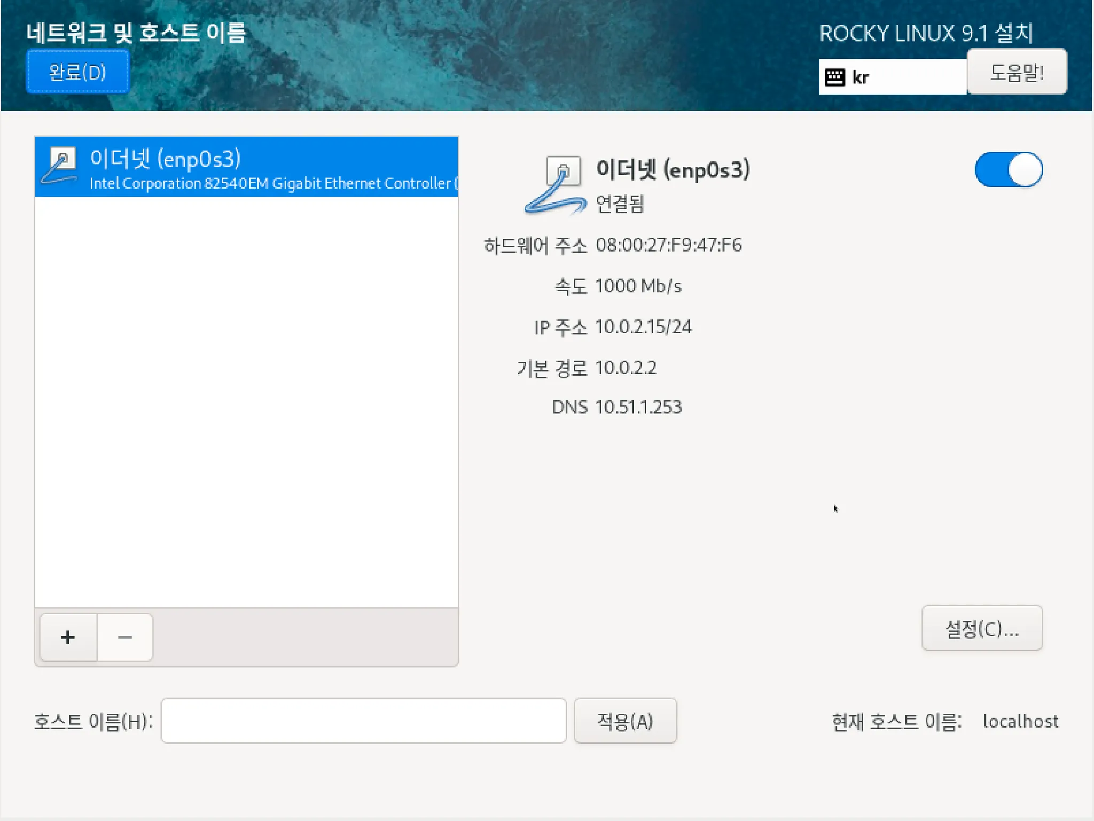
Task: Click the 완료(D) done button
Action: [x=77, y=72]
